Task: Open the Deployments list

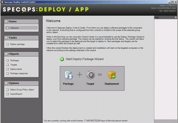Action: pos(16,69)
